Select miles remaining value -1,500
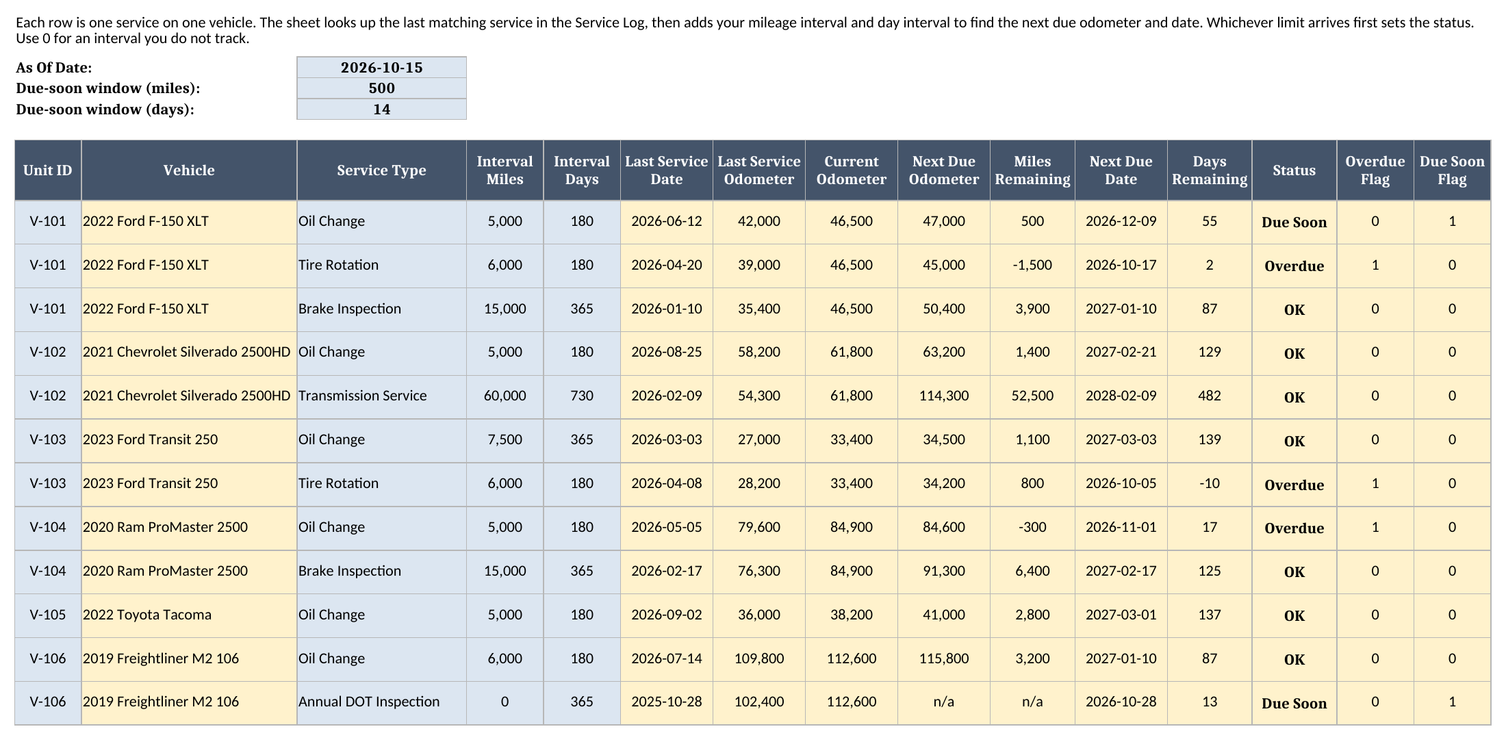This screenshot has width=1506, height=742. point(1032,266)
